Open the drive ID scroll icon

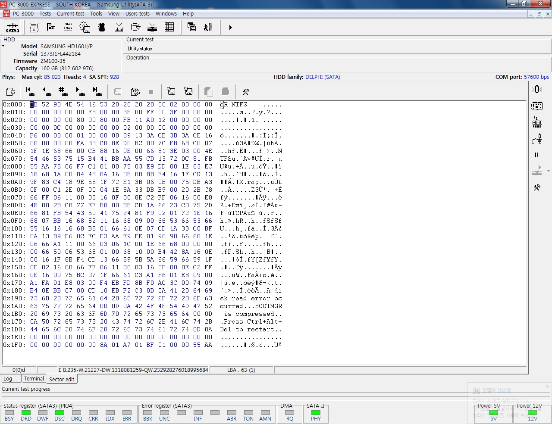pos(34,27)
